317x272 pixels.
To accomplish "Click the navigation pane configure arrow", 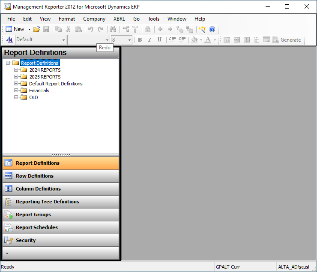I will [7, 253].
